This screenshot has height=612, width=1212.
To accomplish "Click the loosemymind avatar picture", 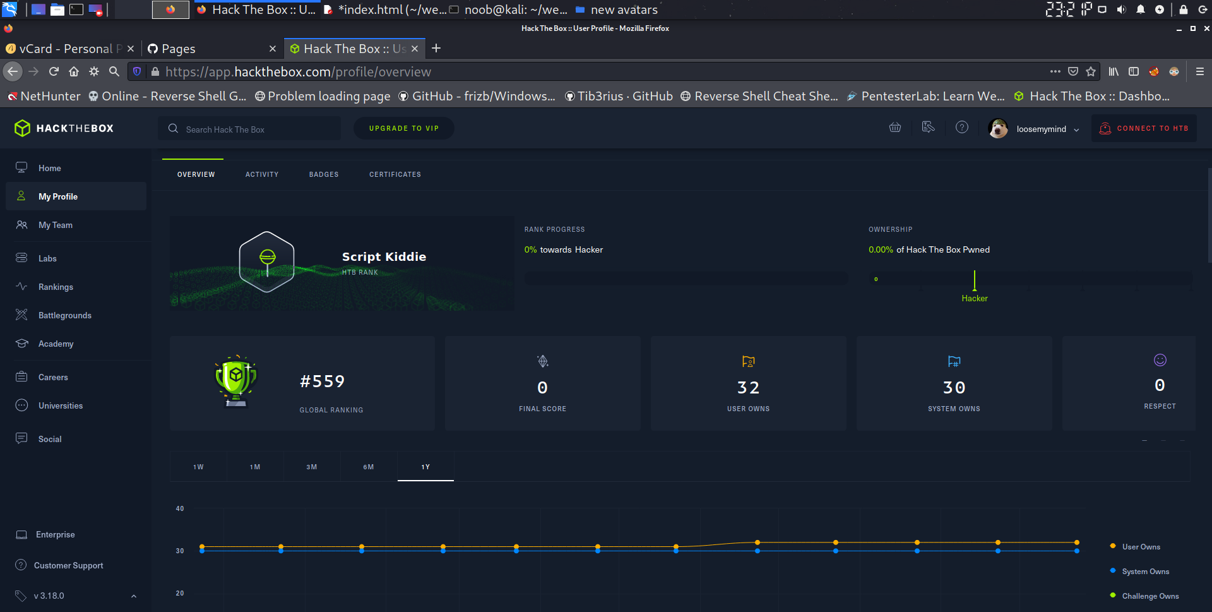I will point(998,128).
